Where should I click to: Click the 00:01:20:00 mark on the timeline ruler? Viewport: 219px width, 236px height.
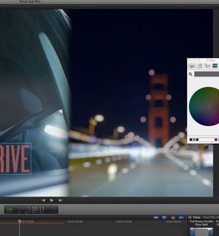pyautogui.click(x=124, y=221)
